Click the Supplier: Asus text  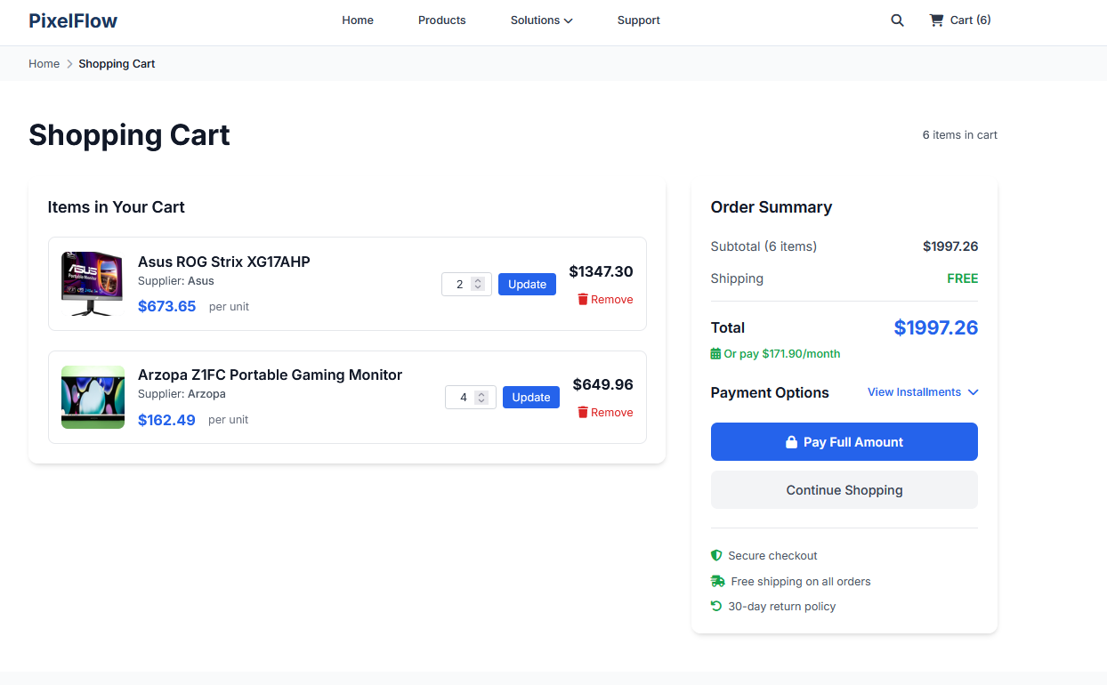176,281
